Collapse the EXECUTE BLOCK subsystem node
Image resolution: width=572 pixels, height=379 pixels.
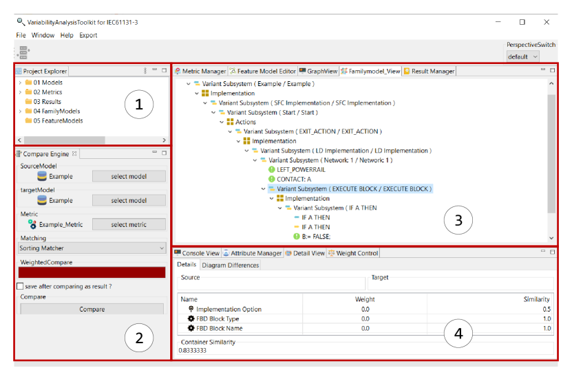click(263, 188)
